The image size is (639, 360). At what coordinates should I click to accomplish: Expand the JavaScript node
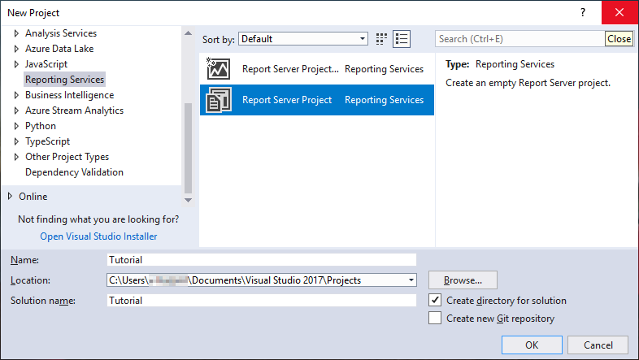click(x=16, y=64)
